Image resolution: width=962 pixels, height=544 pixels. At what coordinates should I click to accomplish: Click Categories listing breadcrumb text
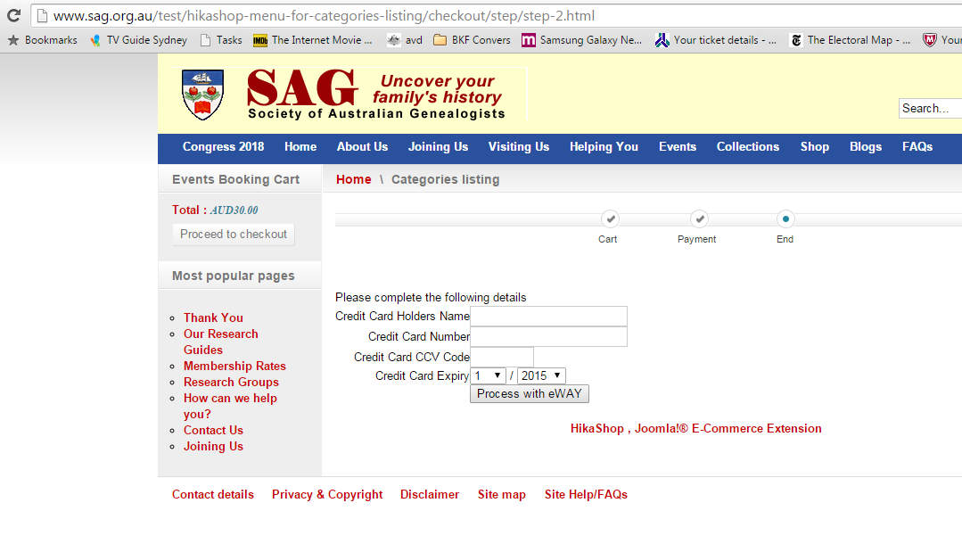point(446,179)
